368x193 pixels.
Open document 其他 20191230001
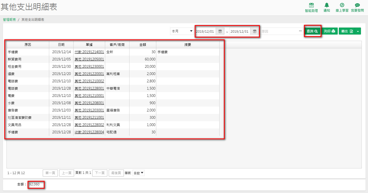pos(89,67)
